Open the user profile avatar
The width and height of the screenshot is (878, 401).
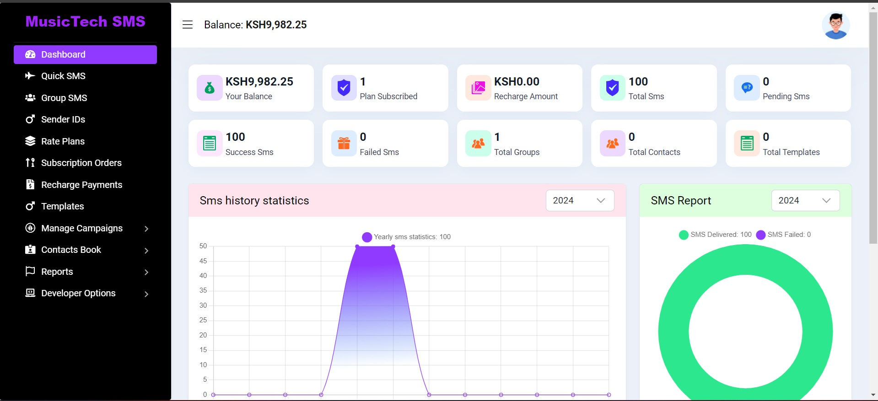(835, 25)
